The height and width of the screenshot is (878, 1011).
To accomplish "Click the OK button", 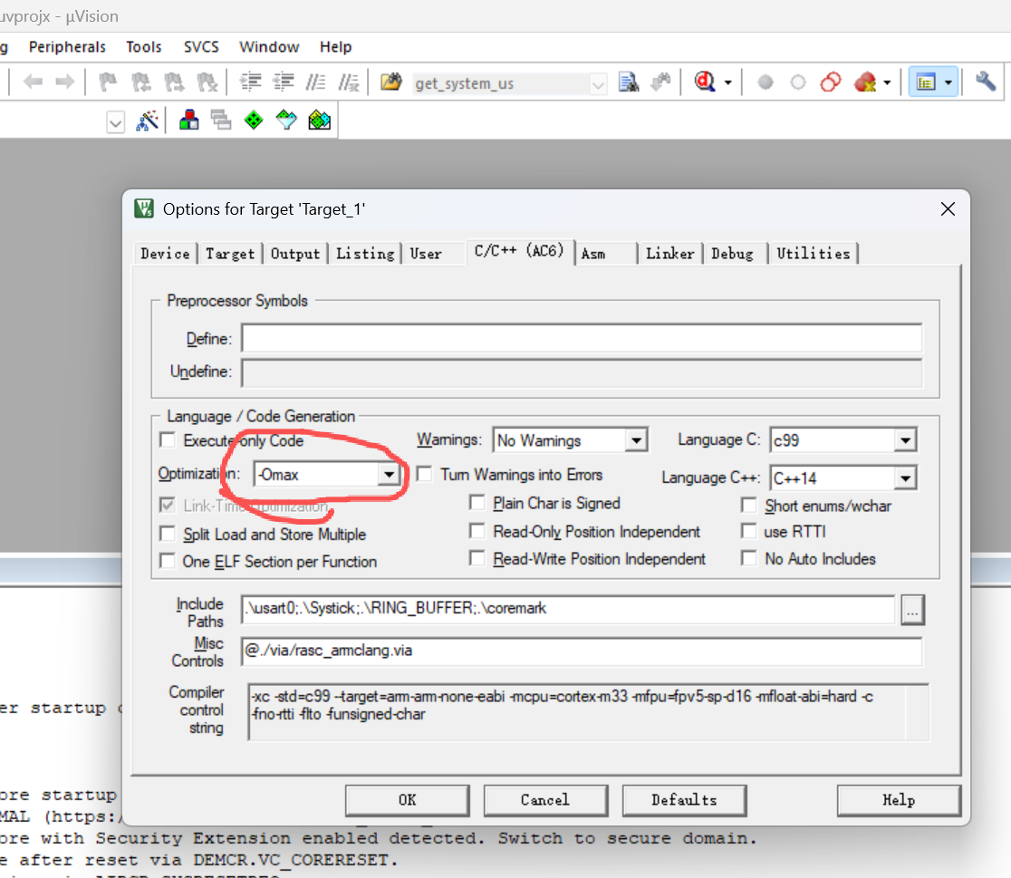I will click(408, 800).
